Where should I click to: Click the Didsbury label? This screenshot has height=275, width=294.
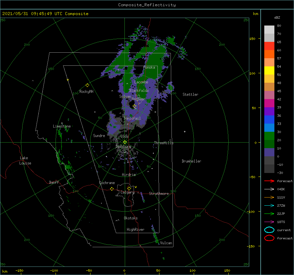pyautogui.click(x=123, y=146)
